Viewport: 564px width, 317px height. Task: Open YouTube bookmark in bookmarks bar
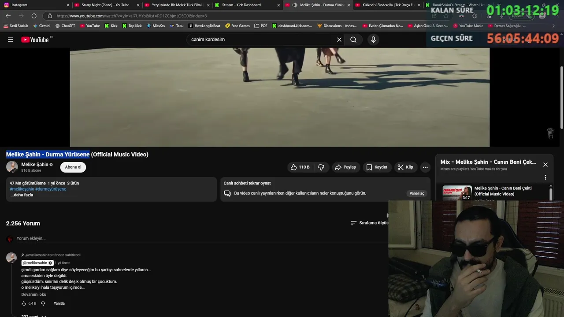90,26
